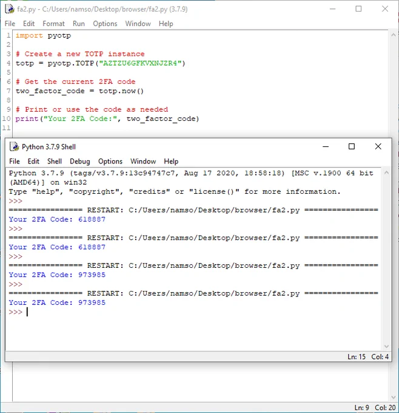The height and width of the screenshot is (413, 399).
Task: Click line number 11 in the editor
Action: (7, 128)
